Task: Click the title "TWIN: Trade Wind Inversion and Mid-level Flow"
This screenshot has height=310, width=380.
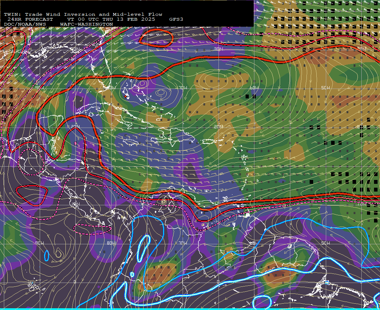Action: [83, 14]
